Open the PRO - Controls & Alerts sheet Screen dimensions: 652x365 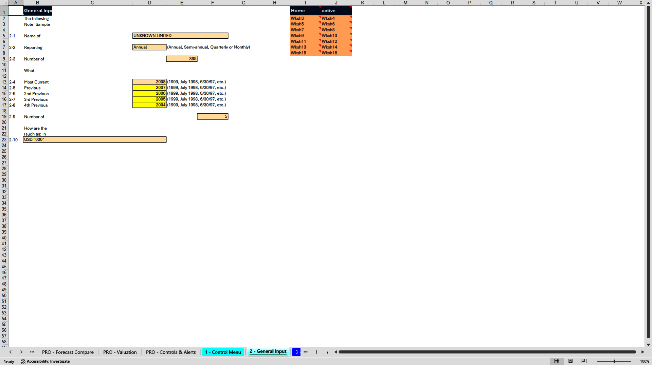point(171,352)
